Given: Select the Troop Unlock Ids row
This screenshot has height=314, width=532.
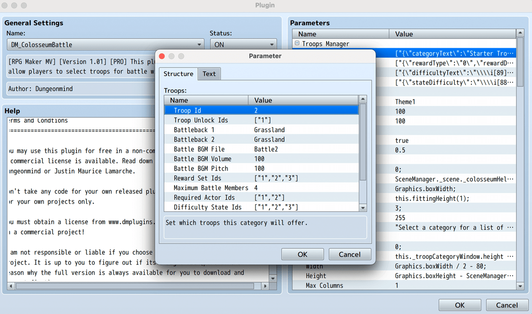Looking at the screenshot, I should pos(261,120).
